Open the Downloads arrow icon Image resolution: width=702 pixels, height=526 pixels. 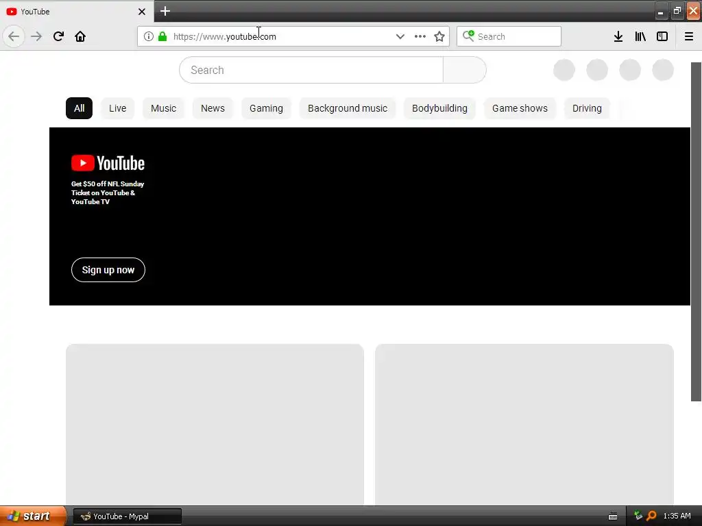tap(618, 36)
